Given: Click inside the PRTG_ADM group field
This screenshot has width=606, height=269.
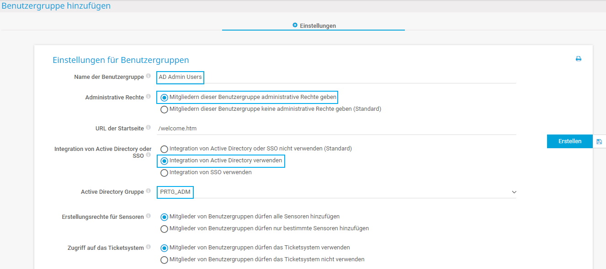Looking at the screenshot, I should (x=175, y=192).
